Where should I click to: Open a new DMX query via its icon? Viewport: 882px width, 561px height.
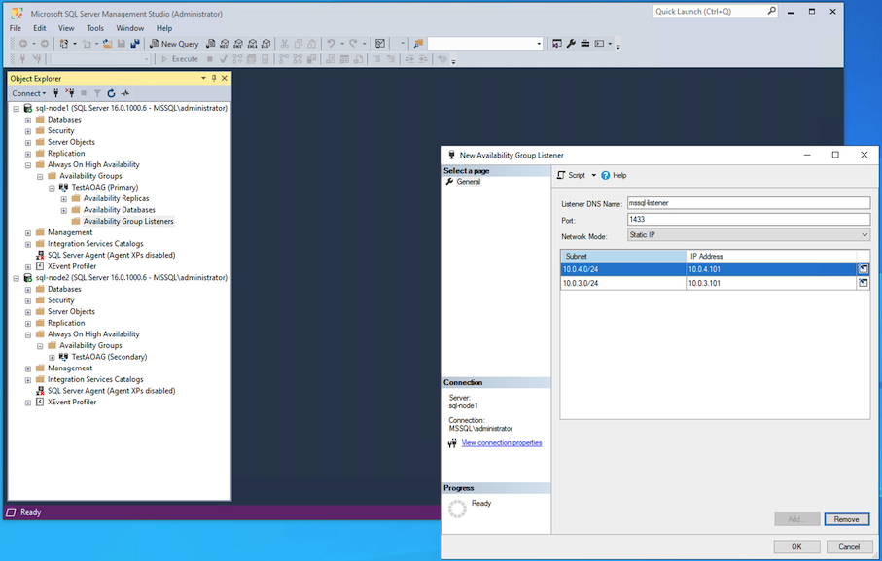[238, 44]
